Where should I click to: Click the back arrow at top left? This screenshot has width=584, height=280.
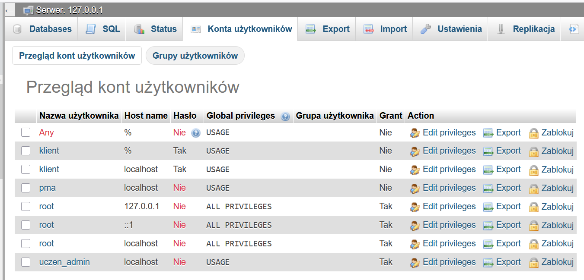click(x=10, y=10)
